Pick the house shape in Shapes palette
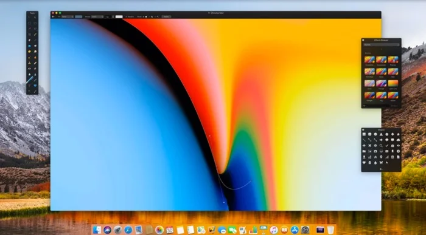Viewport: 426px width, 235px height. [375, 157]
